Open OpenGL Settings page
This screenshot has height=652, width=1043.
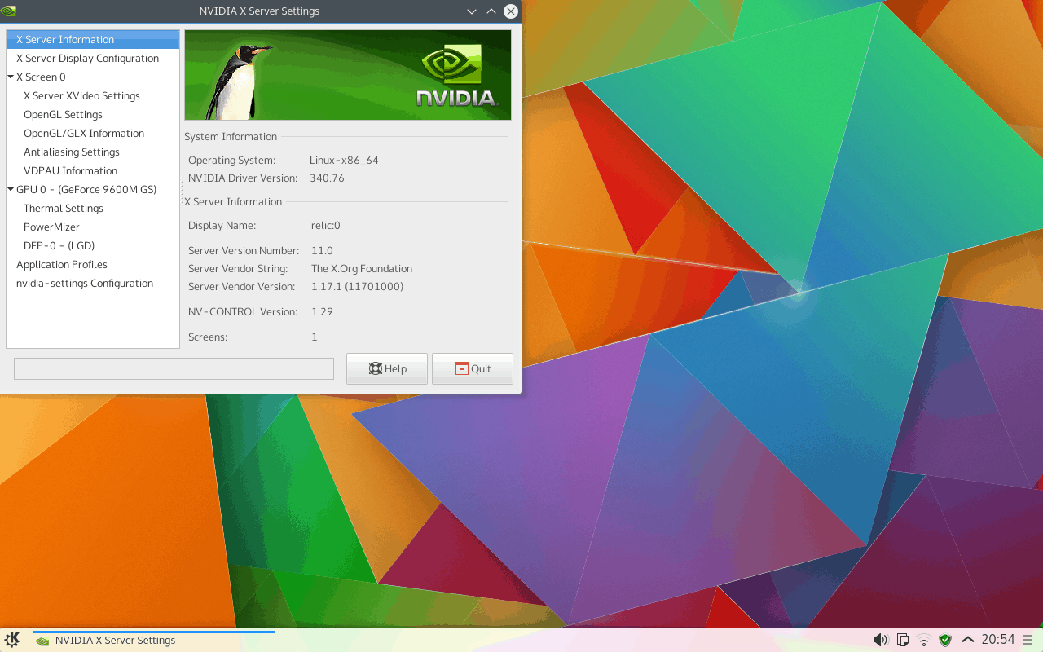point(63,115)
